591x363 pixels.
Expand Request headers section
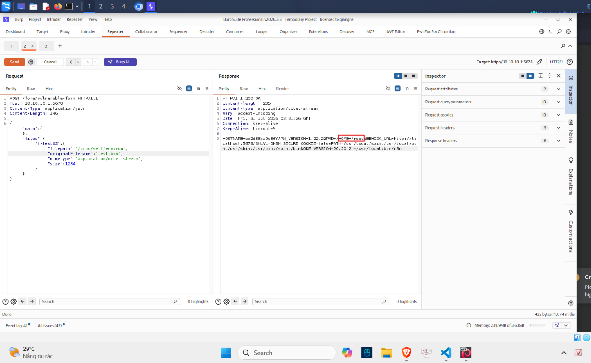[559, 128]
